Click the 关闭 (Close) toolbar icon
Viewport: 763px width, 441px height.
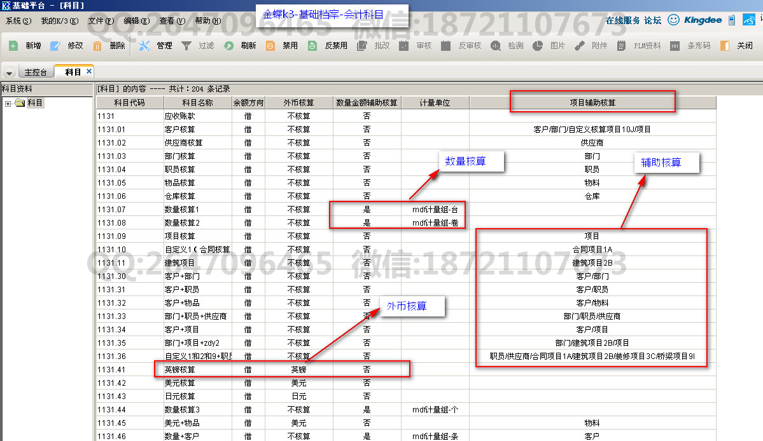click(x=725, y=46)
